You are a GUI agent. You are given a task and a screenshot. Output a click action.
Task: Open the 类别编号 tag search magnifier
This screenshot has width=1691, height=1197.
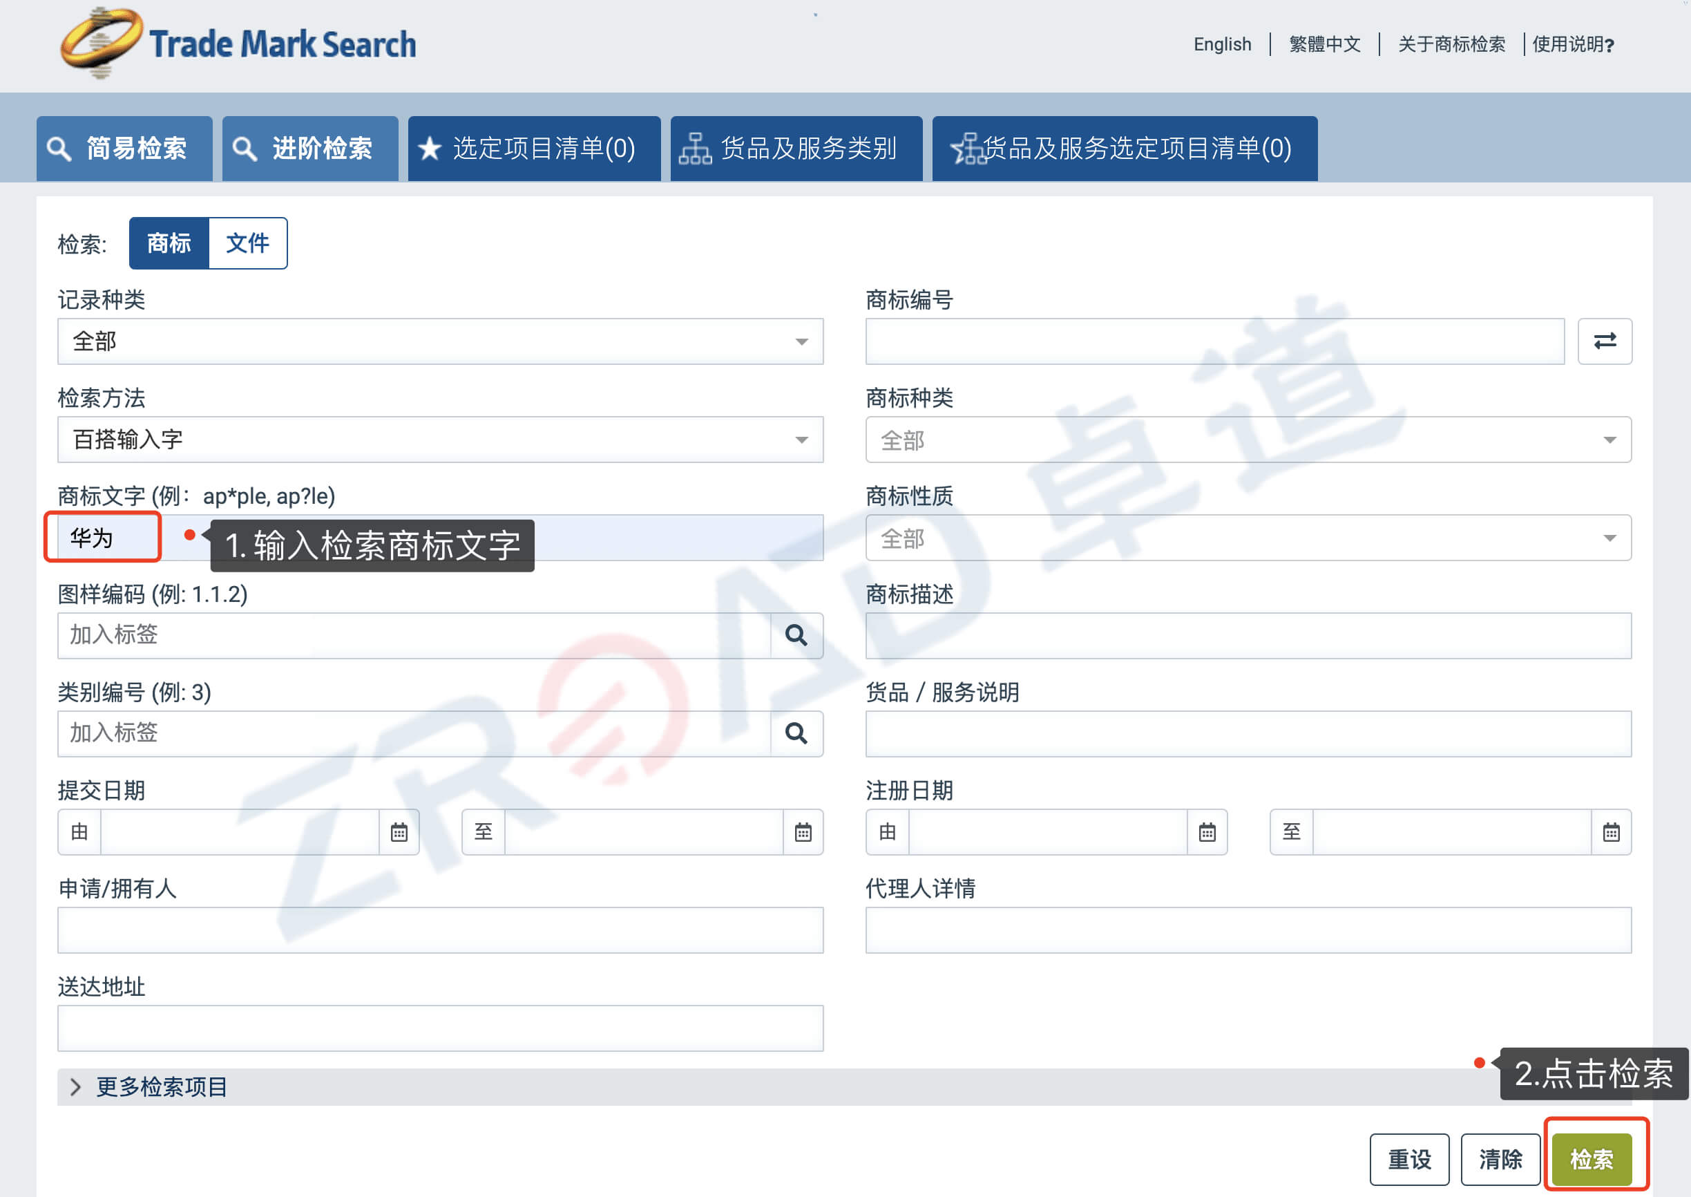pos(798,733)
